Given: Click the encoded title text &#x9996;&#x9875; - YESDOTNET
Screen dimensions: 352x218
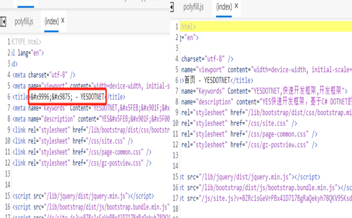Looking at the screenshot, I should (67, 97).
